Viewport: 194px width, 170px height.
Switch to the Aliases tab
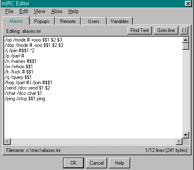pos(16,21)
